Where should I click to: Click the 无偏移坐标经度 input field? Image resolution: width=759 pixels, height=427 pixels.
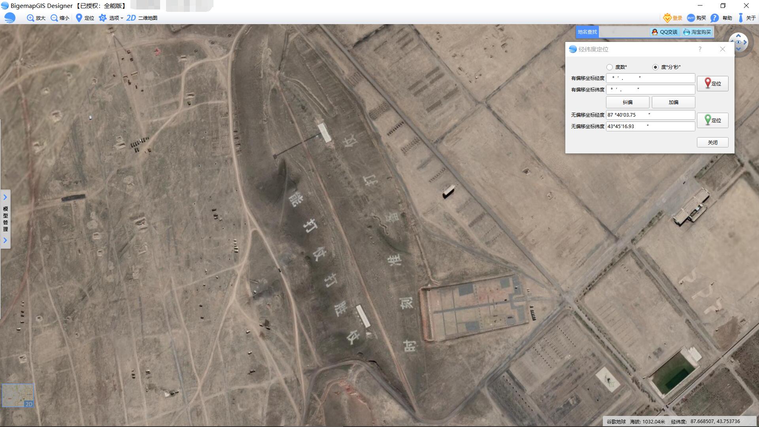coord(650,115)
